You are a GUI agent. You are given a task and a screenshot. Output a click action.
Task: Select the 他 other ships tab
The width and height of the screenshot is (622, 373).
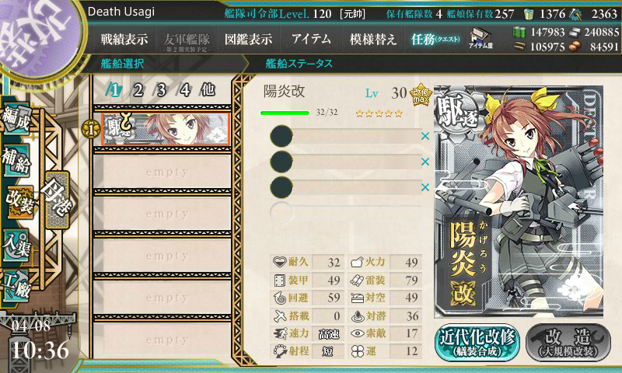click(x=208, y=90)
